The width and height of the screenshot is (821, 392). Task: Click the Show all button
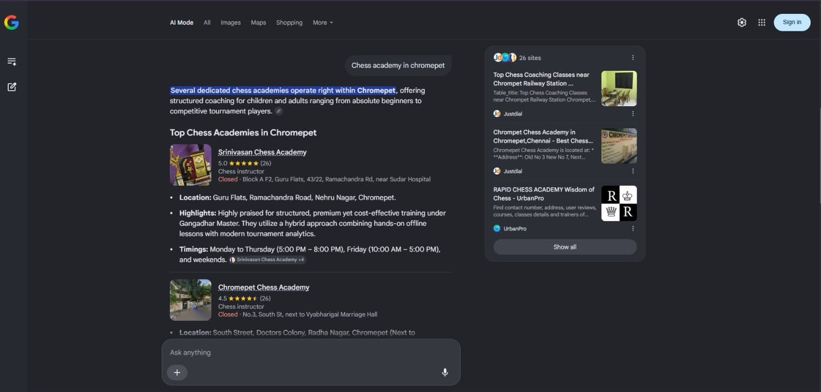coord(565,247)
